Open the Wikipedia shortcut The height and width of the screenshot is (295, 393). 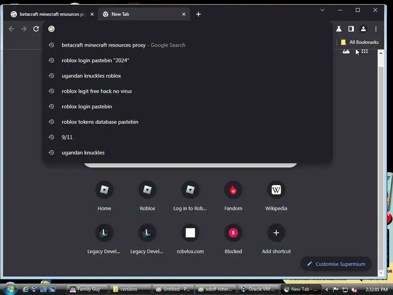point(276,196)
